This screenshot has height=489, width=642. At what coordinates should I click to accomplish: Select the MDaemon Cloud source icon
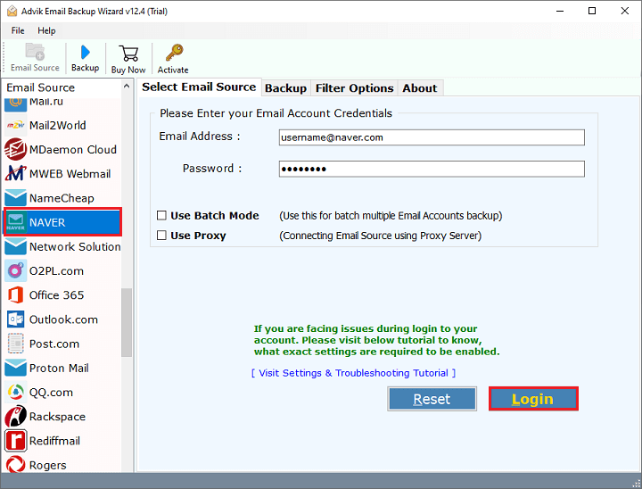[x=15, y=150]
